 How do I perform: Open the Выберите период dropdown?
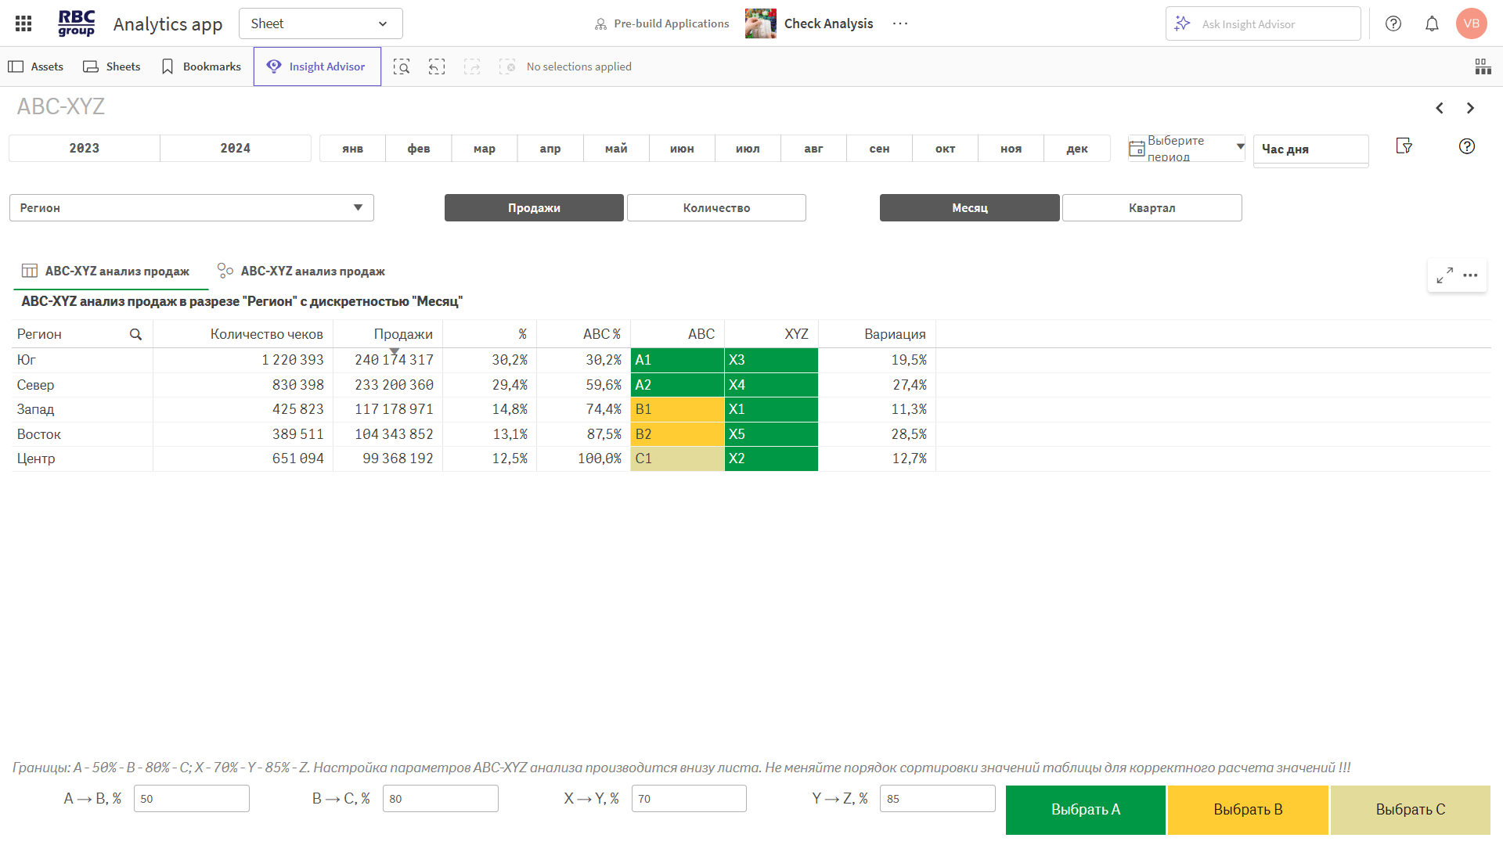[1186, 149]
